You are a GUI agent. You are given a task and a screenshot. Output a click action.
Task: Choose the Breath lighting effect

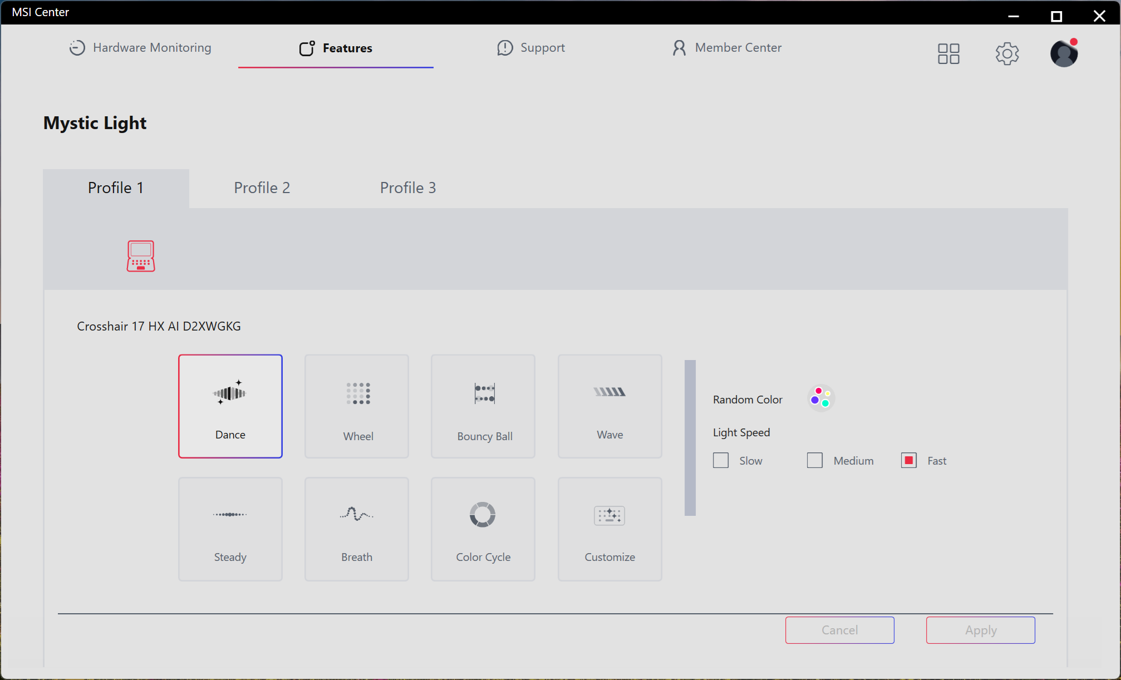pos(357,529)
